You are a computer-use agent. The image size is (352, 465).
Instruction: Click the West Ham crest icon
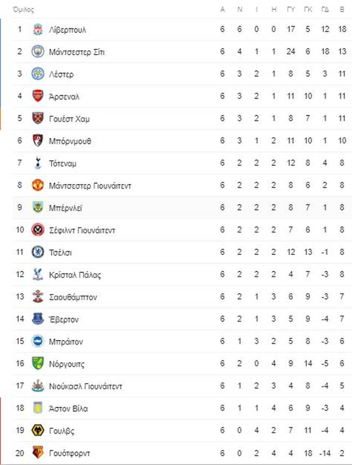coord(38,118)
